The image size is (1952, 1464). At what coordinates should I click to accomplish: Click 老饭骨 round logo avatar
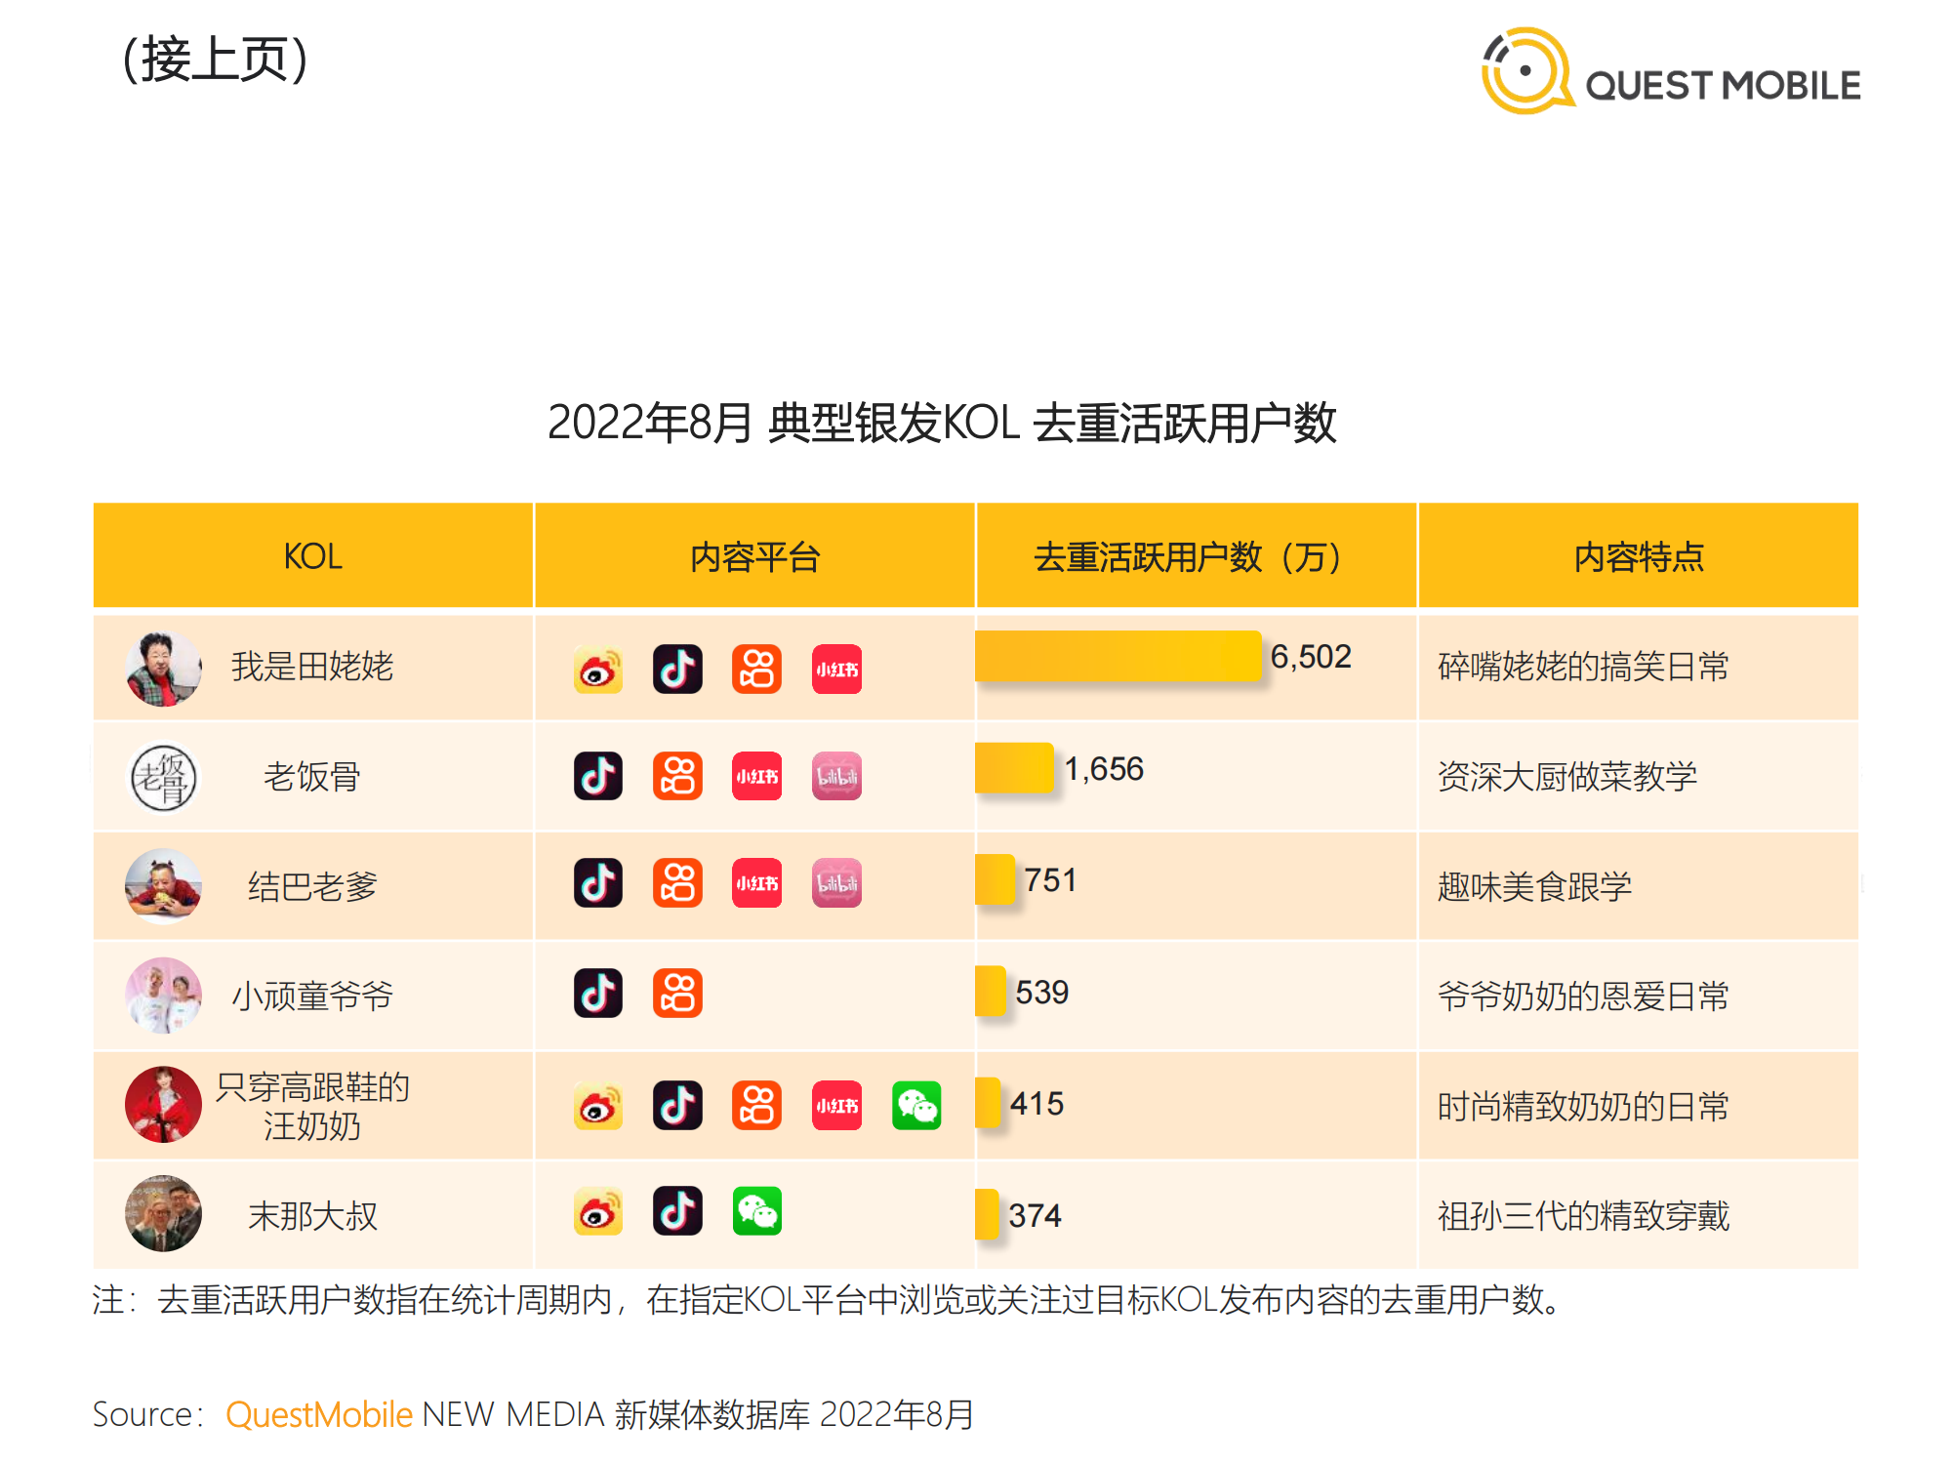click(x=163, y=778)
